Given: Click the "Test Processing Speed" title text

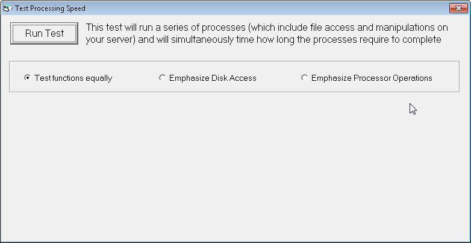Looking at the screenshot, I should click(x=50, y=8).
